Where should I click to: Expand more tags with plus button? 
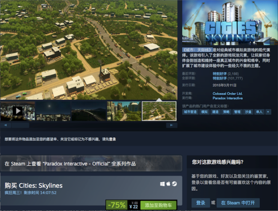point(268,112)
